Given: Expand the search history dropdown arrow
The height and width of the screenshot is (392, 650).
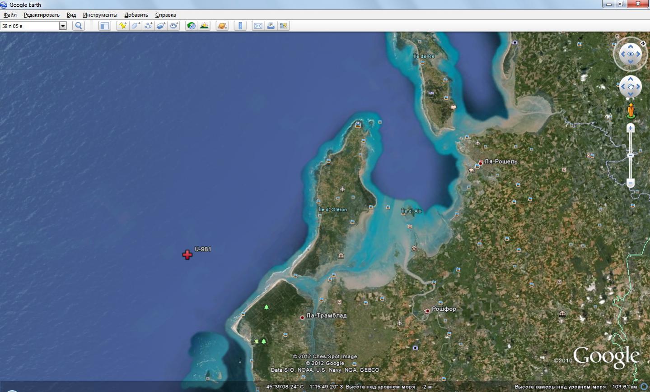Looking at the screenshot, I should click(x=63, y=26).
